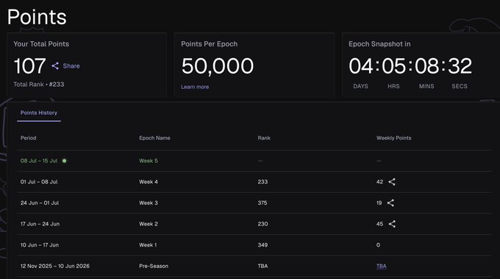Click the Epoch Snapshot countdown timer
Screen dimensions: 500x279
tap(410, 66)
